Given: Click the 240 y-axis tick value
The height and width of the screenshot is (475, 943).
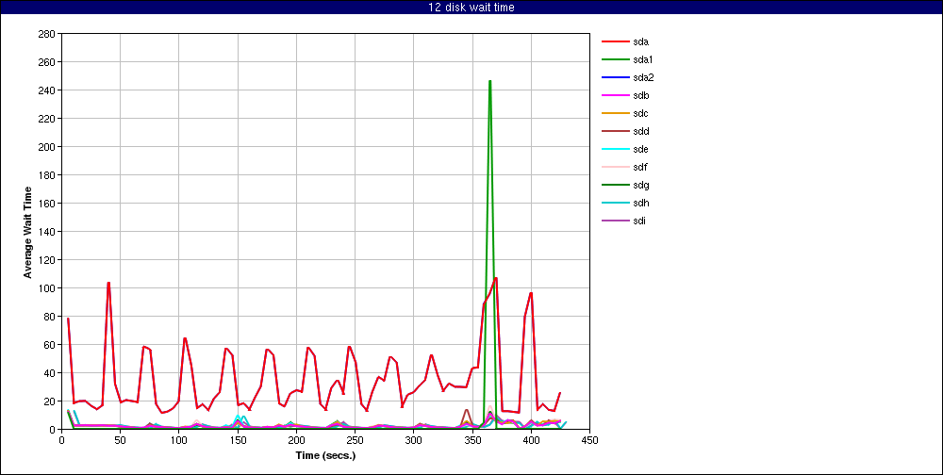Looking at the screenshot, I should [47, 90].
